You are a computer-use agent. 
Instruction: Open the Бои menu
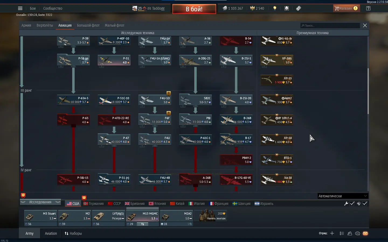[x=33, y=8]
